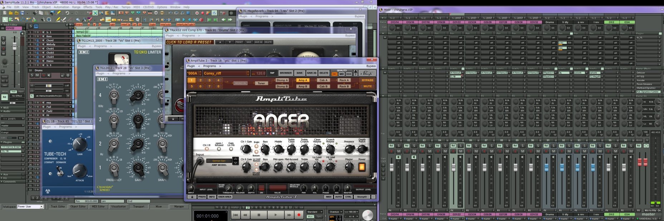Click AmpliTube padlock icon at bottom

point(192,197)
